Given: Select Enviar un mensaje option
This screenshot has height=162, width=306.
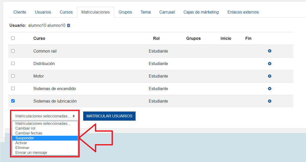Looking at the screenshot, I should click(x=31, y=153).
